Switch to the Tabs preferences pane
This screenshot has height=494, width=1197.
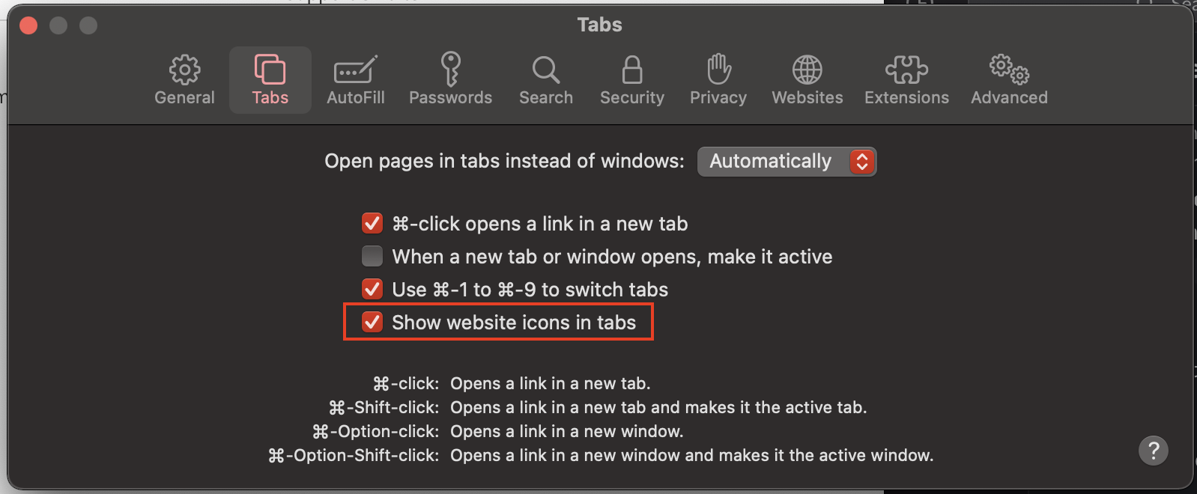[270, 79]
